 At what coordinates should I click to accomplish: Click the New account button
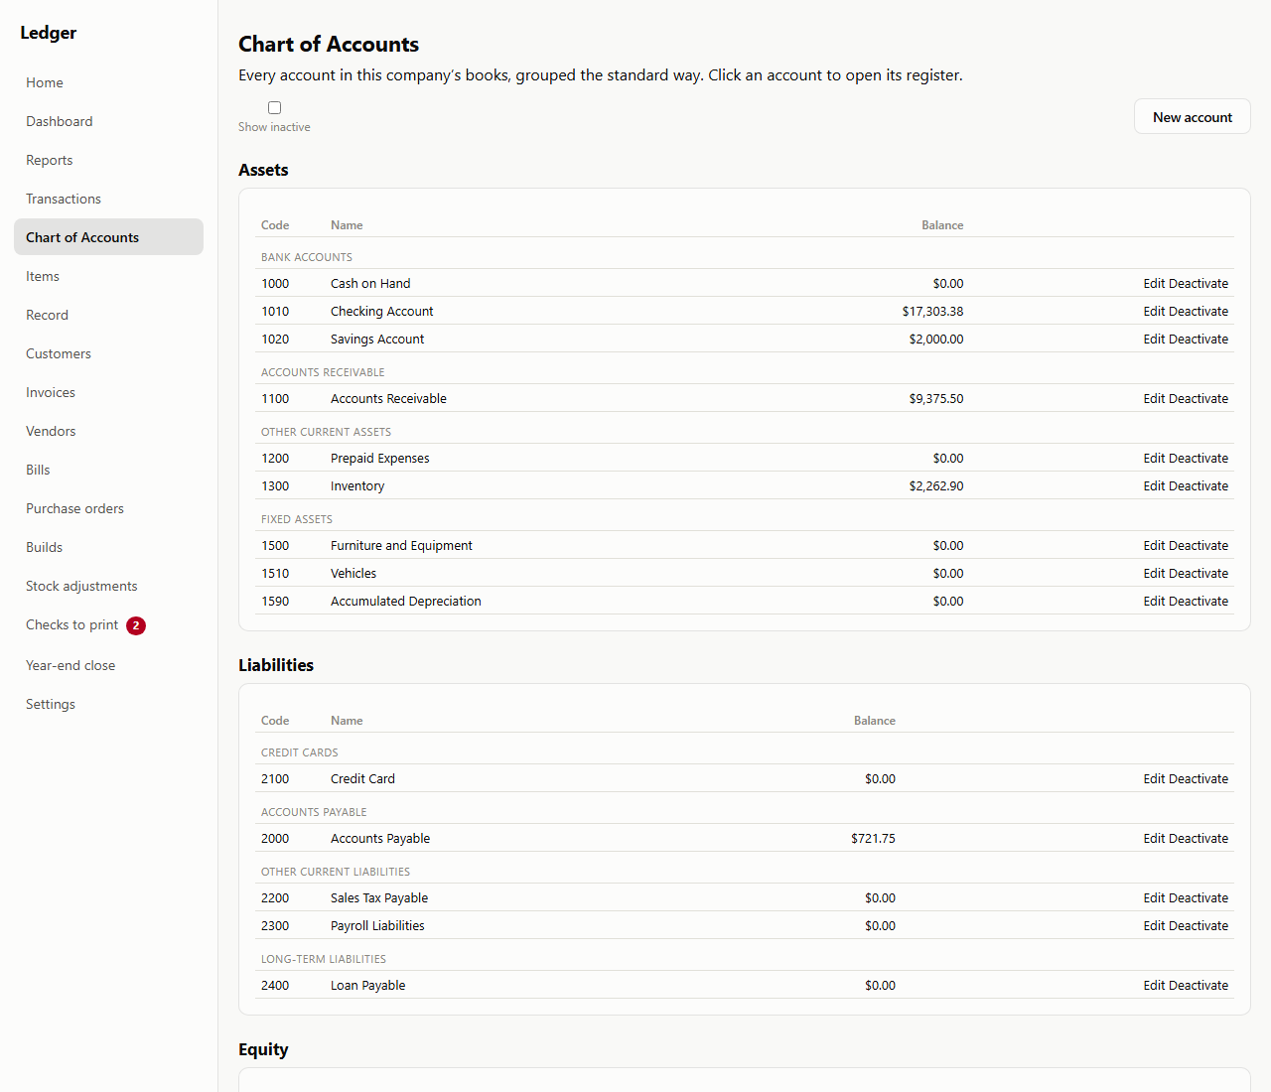[x=1192, y=117]
